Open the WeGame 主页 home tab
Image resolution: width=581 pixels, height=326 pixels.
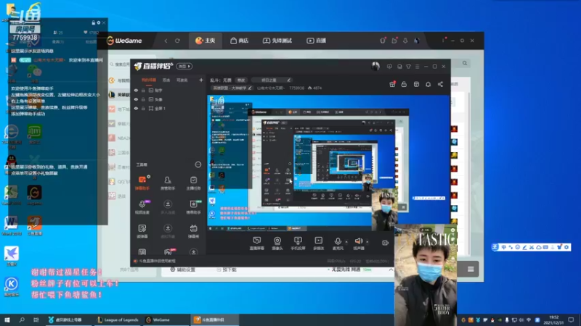(206, 41)
